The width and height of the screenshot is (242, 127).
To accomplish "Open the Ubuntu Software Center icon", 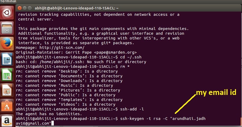I will point(7,106).
